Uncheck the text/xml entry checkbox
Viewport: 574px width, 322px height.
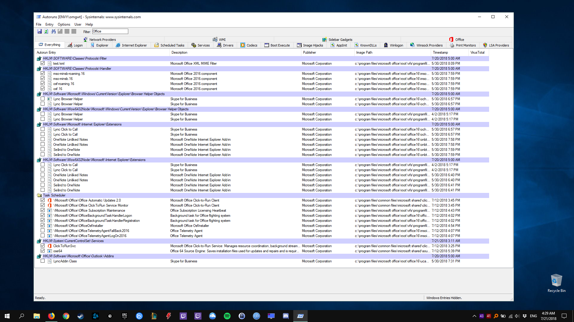[42, 63]
